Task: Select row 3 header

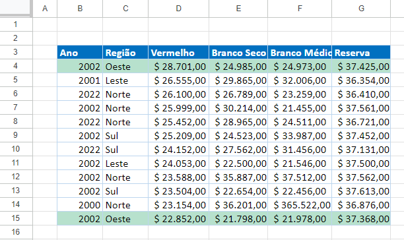Action: click(16, 52)
